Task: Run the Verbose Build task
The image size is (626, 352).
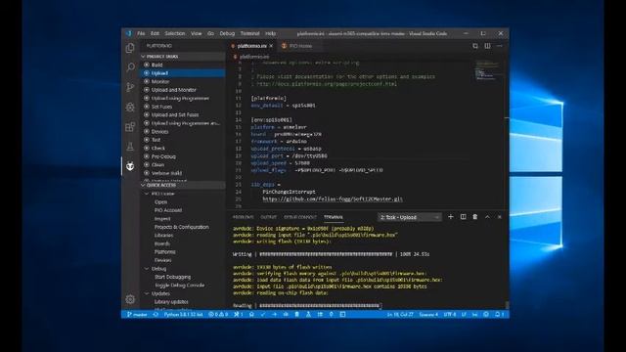Action: (x=183, y=173)
